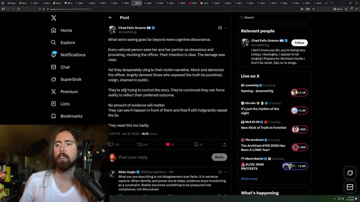Click the Reply button
360x202 pixels.
click(x=219, y=157)
